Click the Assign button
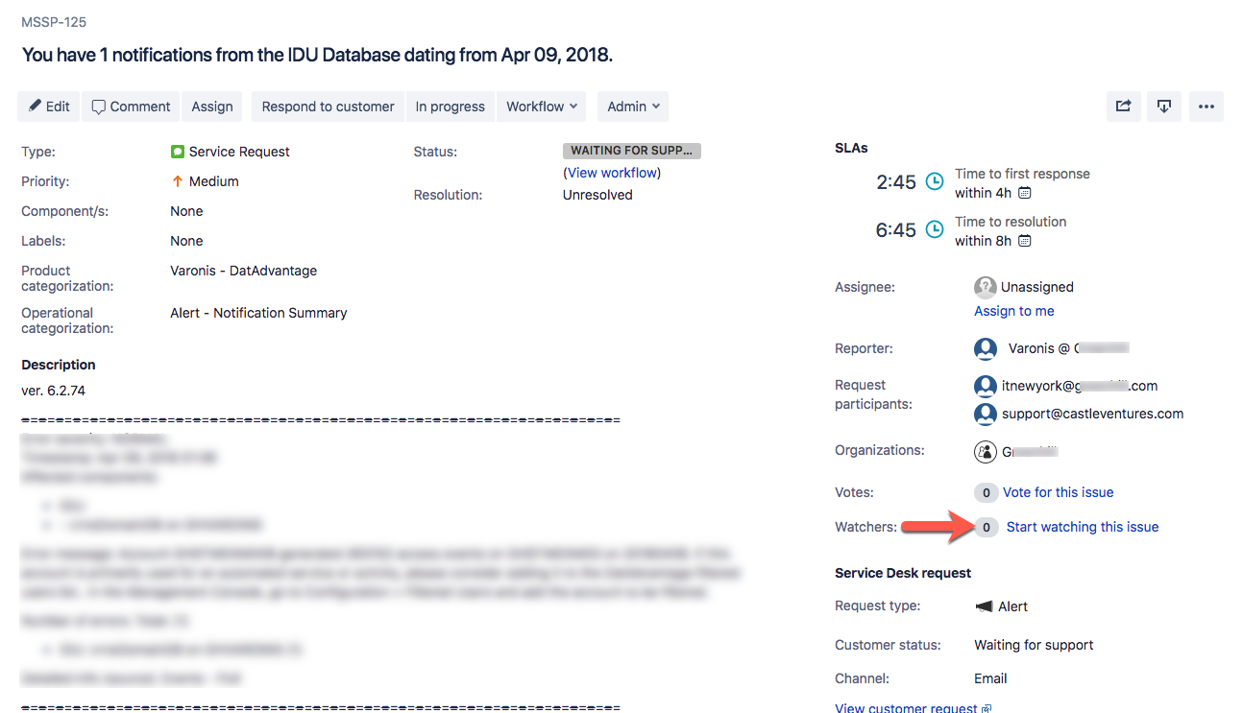 coord(212,107)
